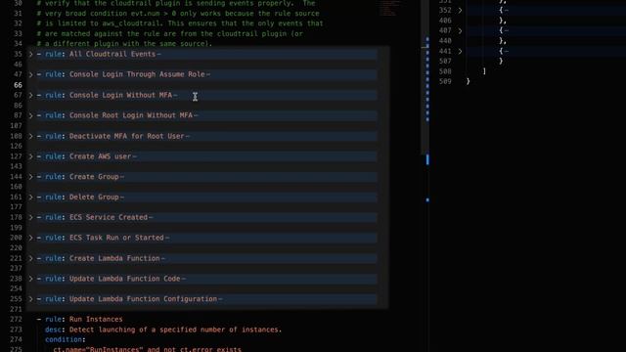626x352 pixels.
Task: Click line number 440 in the right editor
Action: 445,41
